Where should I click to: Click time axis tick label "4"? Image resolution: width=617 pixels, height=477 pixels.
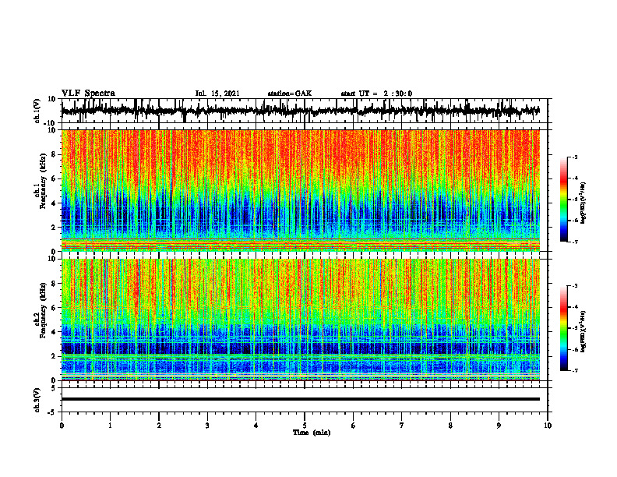pyautogui.click(x=256, y=426)
